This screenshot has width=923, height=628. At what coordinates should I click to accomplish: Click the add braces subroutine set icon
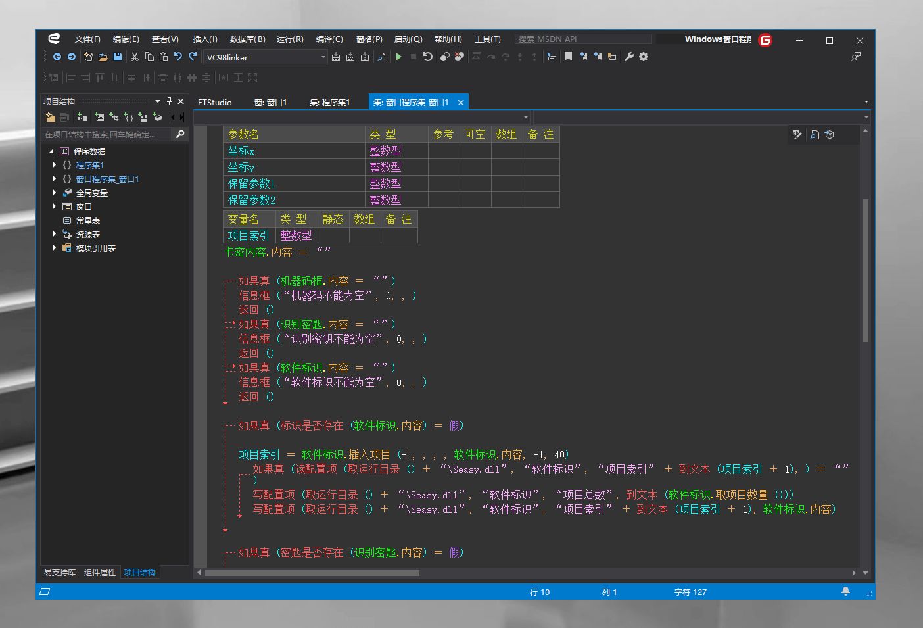coord(128,117)
